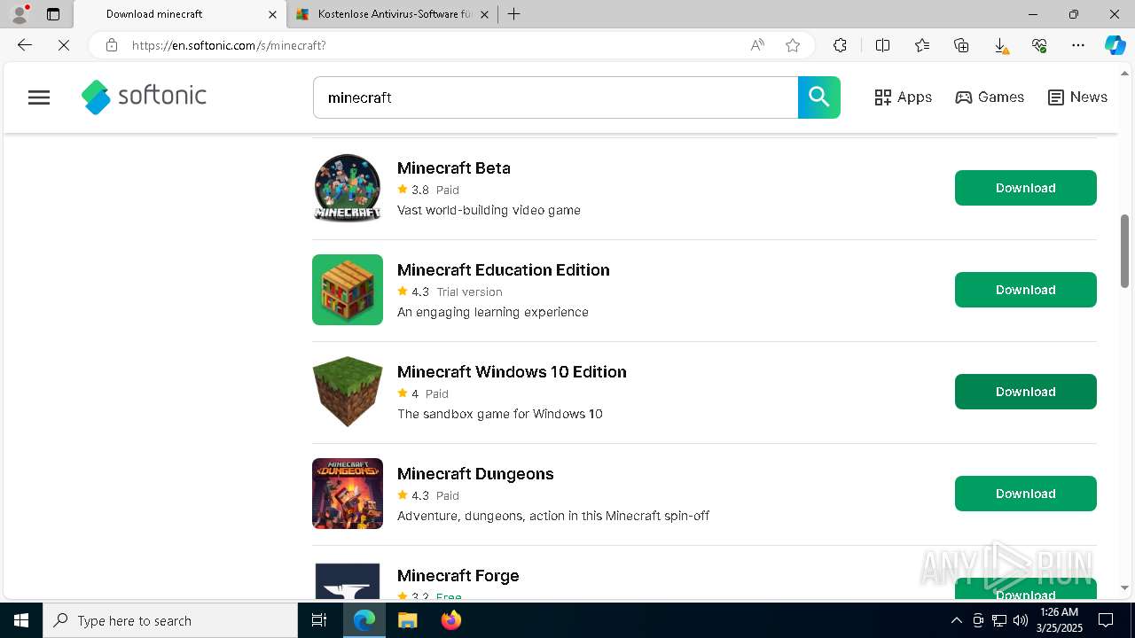Open the News section

pyautogui.click(x=1077, y=97)
